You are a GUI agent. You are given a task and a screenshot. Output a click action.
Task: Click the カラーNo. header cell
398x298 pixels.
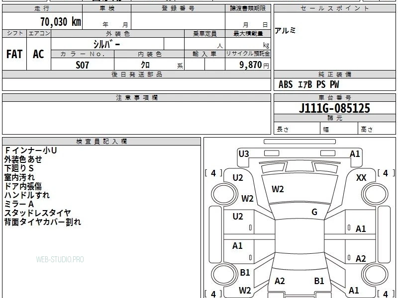pos(83,54)
